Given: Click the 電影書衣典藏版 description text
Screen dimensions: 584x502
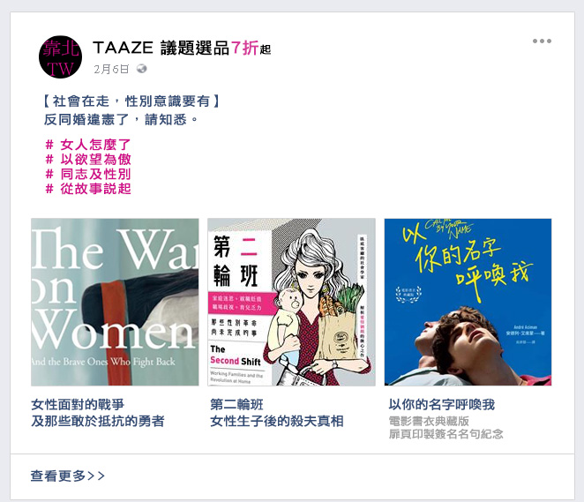Looking at the screenshot, I should pos(429,421).
